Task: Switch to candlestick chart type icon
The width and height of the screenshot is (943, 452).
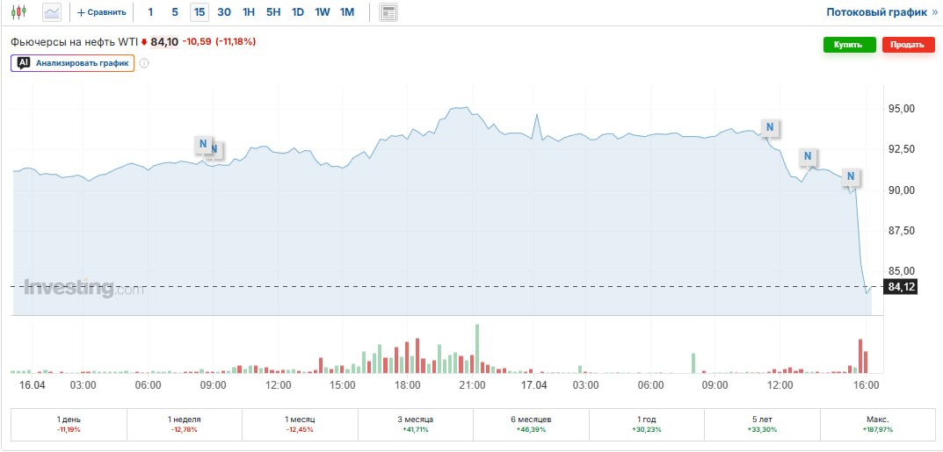Action: tap(18, 12)
